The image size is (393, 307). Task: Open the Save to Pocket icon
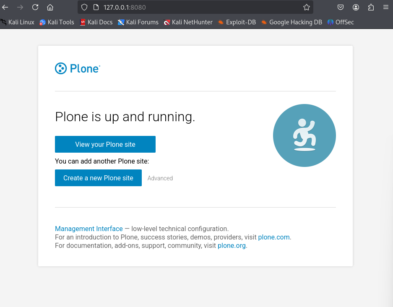pos(341,7)
